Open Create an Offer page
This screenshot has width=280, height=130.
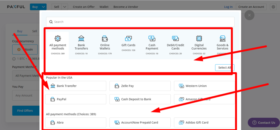(x=84, y=7)
